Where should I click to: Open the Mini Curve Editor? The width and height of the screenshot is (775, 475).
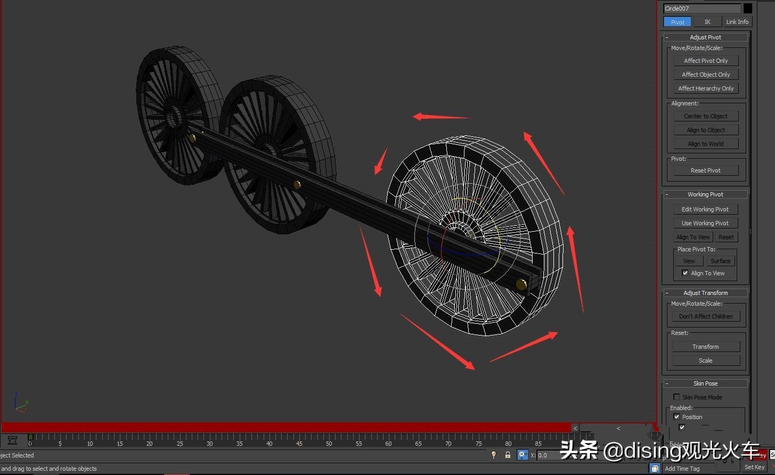(x=12, y=440)
